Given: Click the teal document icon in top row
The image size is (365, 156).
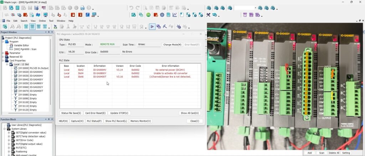Looking at the screenshot, I should [17, 8].
